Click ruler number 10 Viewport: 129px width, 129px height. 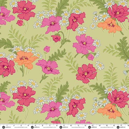point(71,126)
